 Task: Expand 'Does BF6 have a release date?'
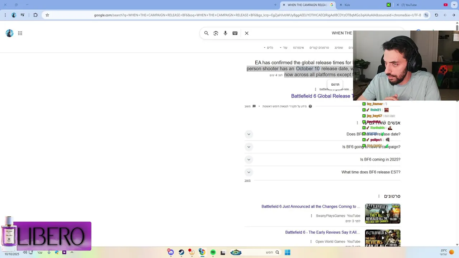click(322, 134)
